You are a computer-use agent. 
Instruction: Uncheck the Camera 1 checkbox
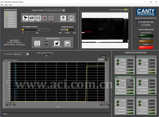[x=7, y=13]
